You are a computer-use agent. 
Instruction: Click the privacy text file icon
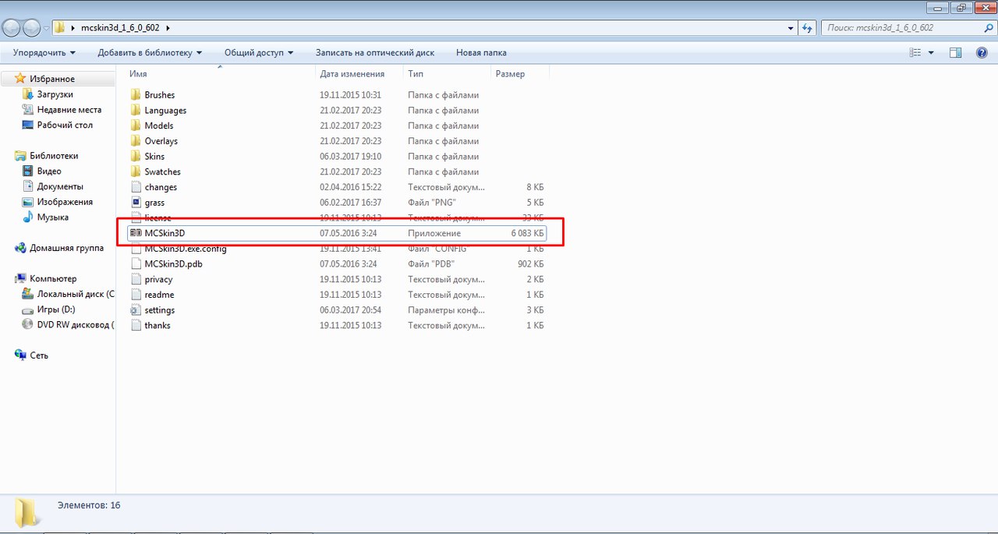[x=135, y=279]
